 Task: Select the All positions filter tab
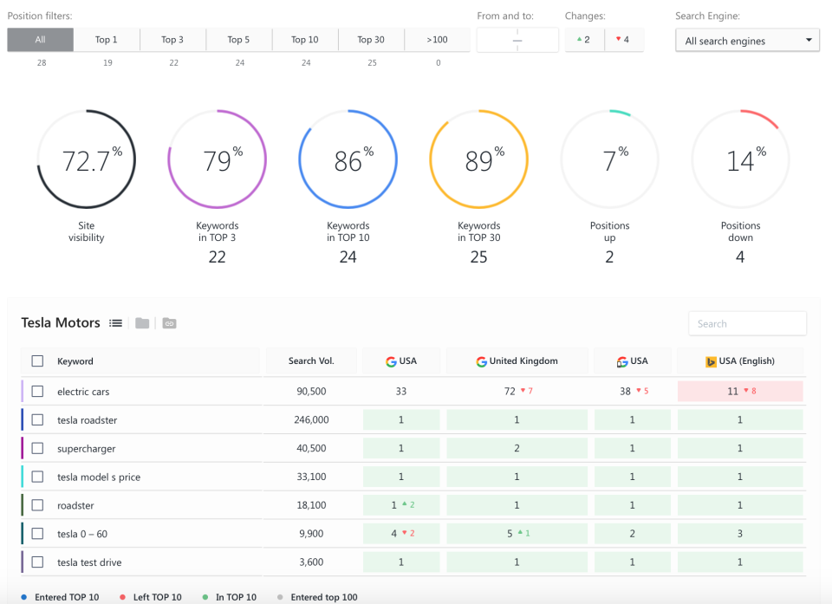click(x=40, y=39)
